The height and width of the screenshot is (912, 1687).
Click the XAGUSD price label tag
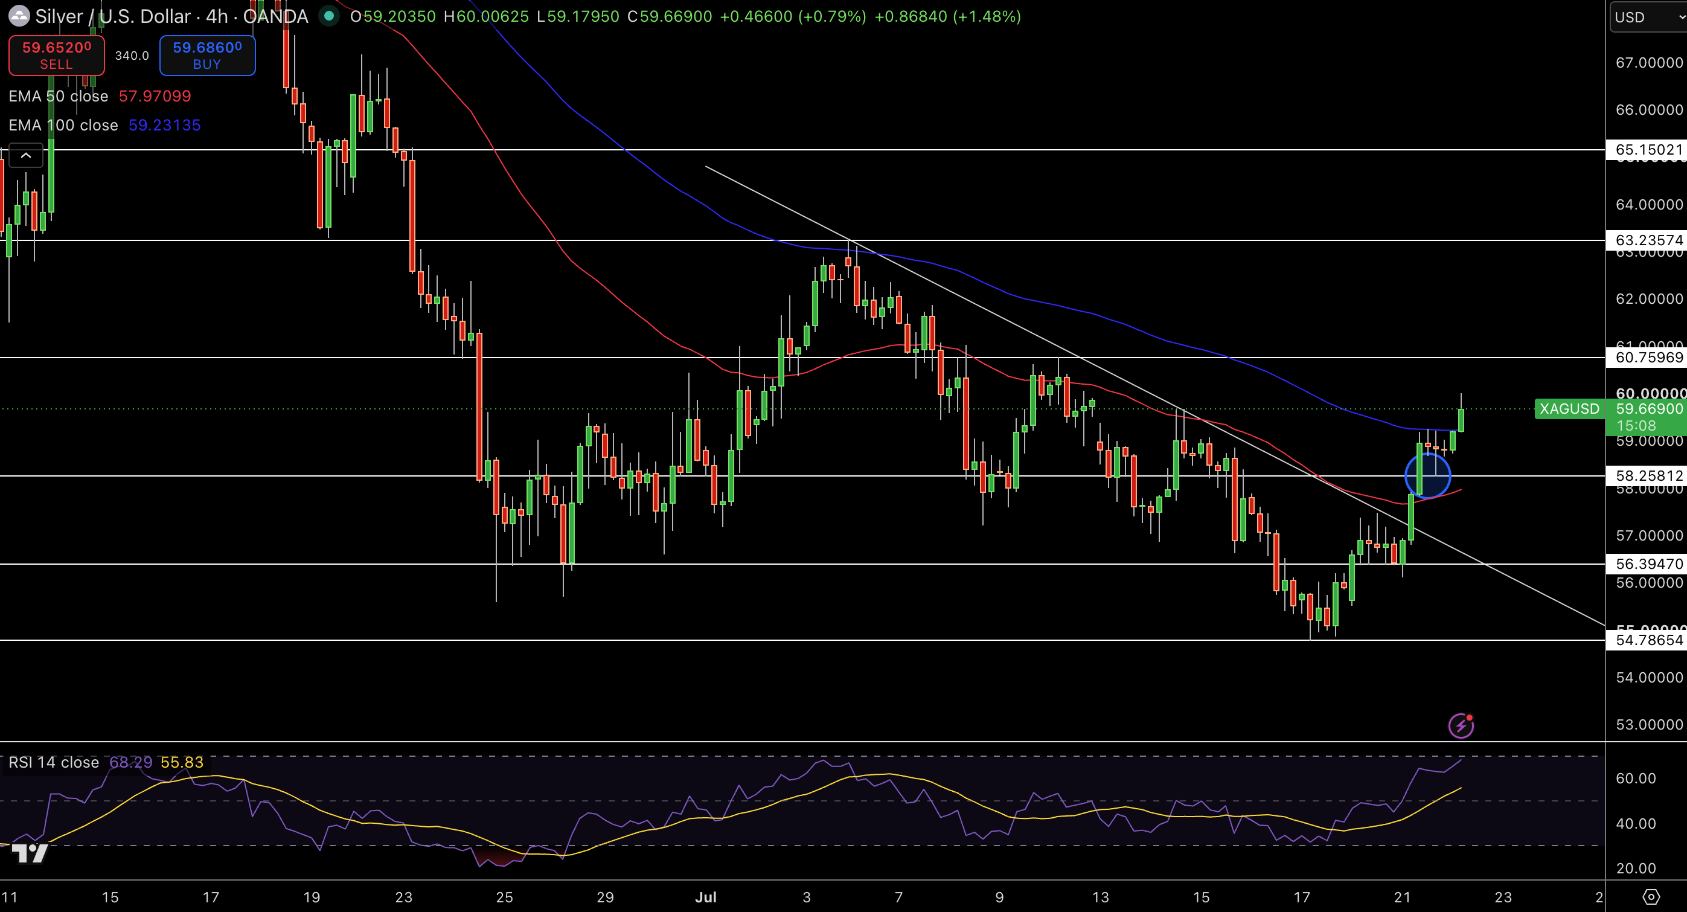click(1569, 409)
